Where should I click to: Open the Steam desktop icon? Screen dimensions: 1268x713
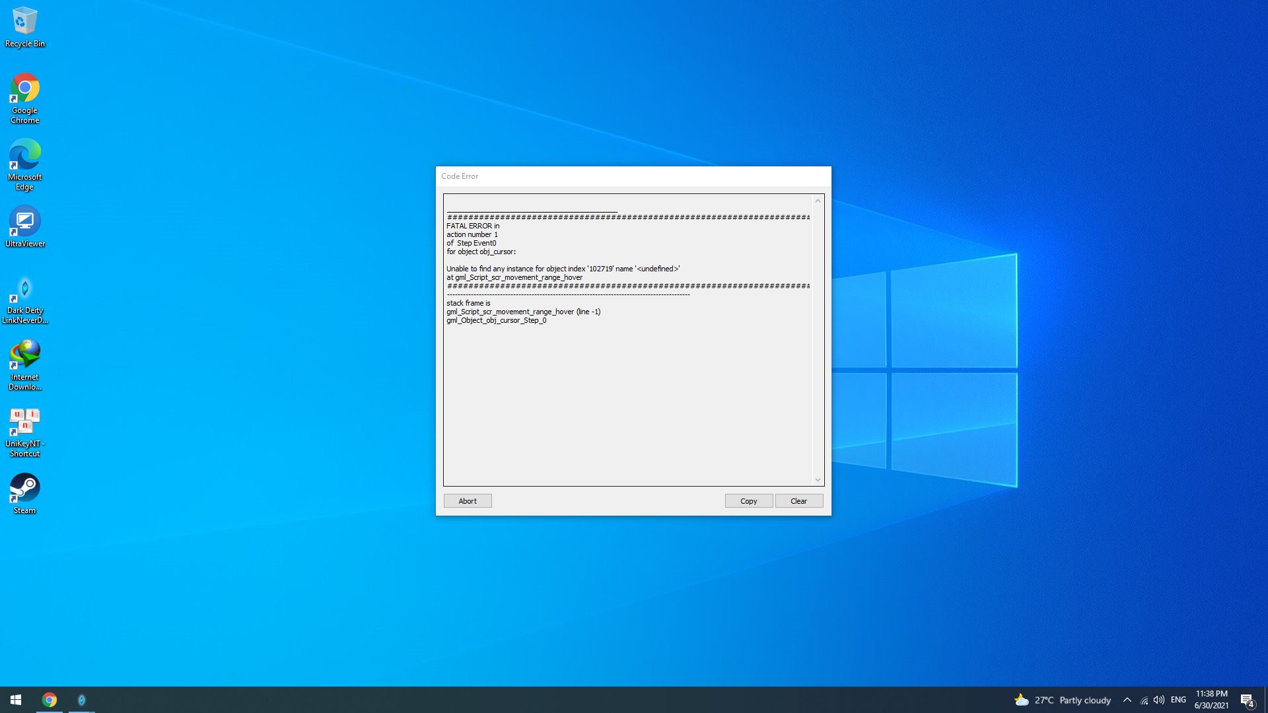coord(24,489)
